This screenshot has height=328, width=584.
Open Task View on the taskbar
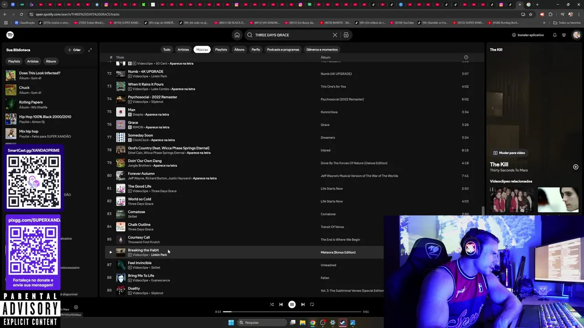(293, 323)
